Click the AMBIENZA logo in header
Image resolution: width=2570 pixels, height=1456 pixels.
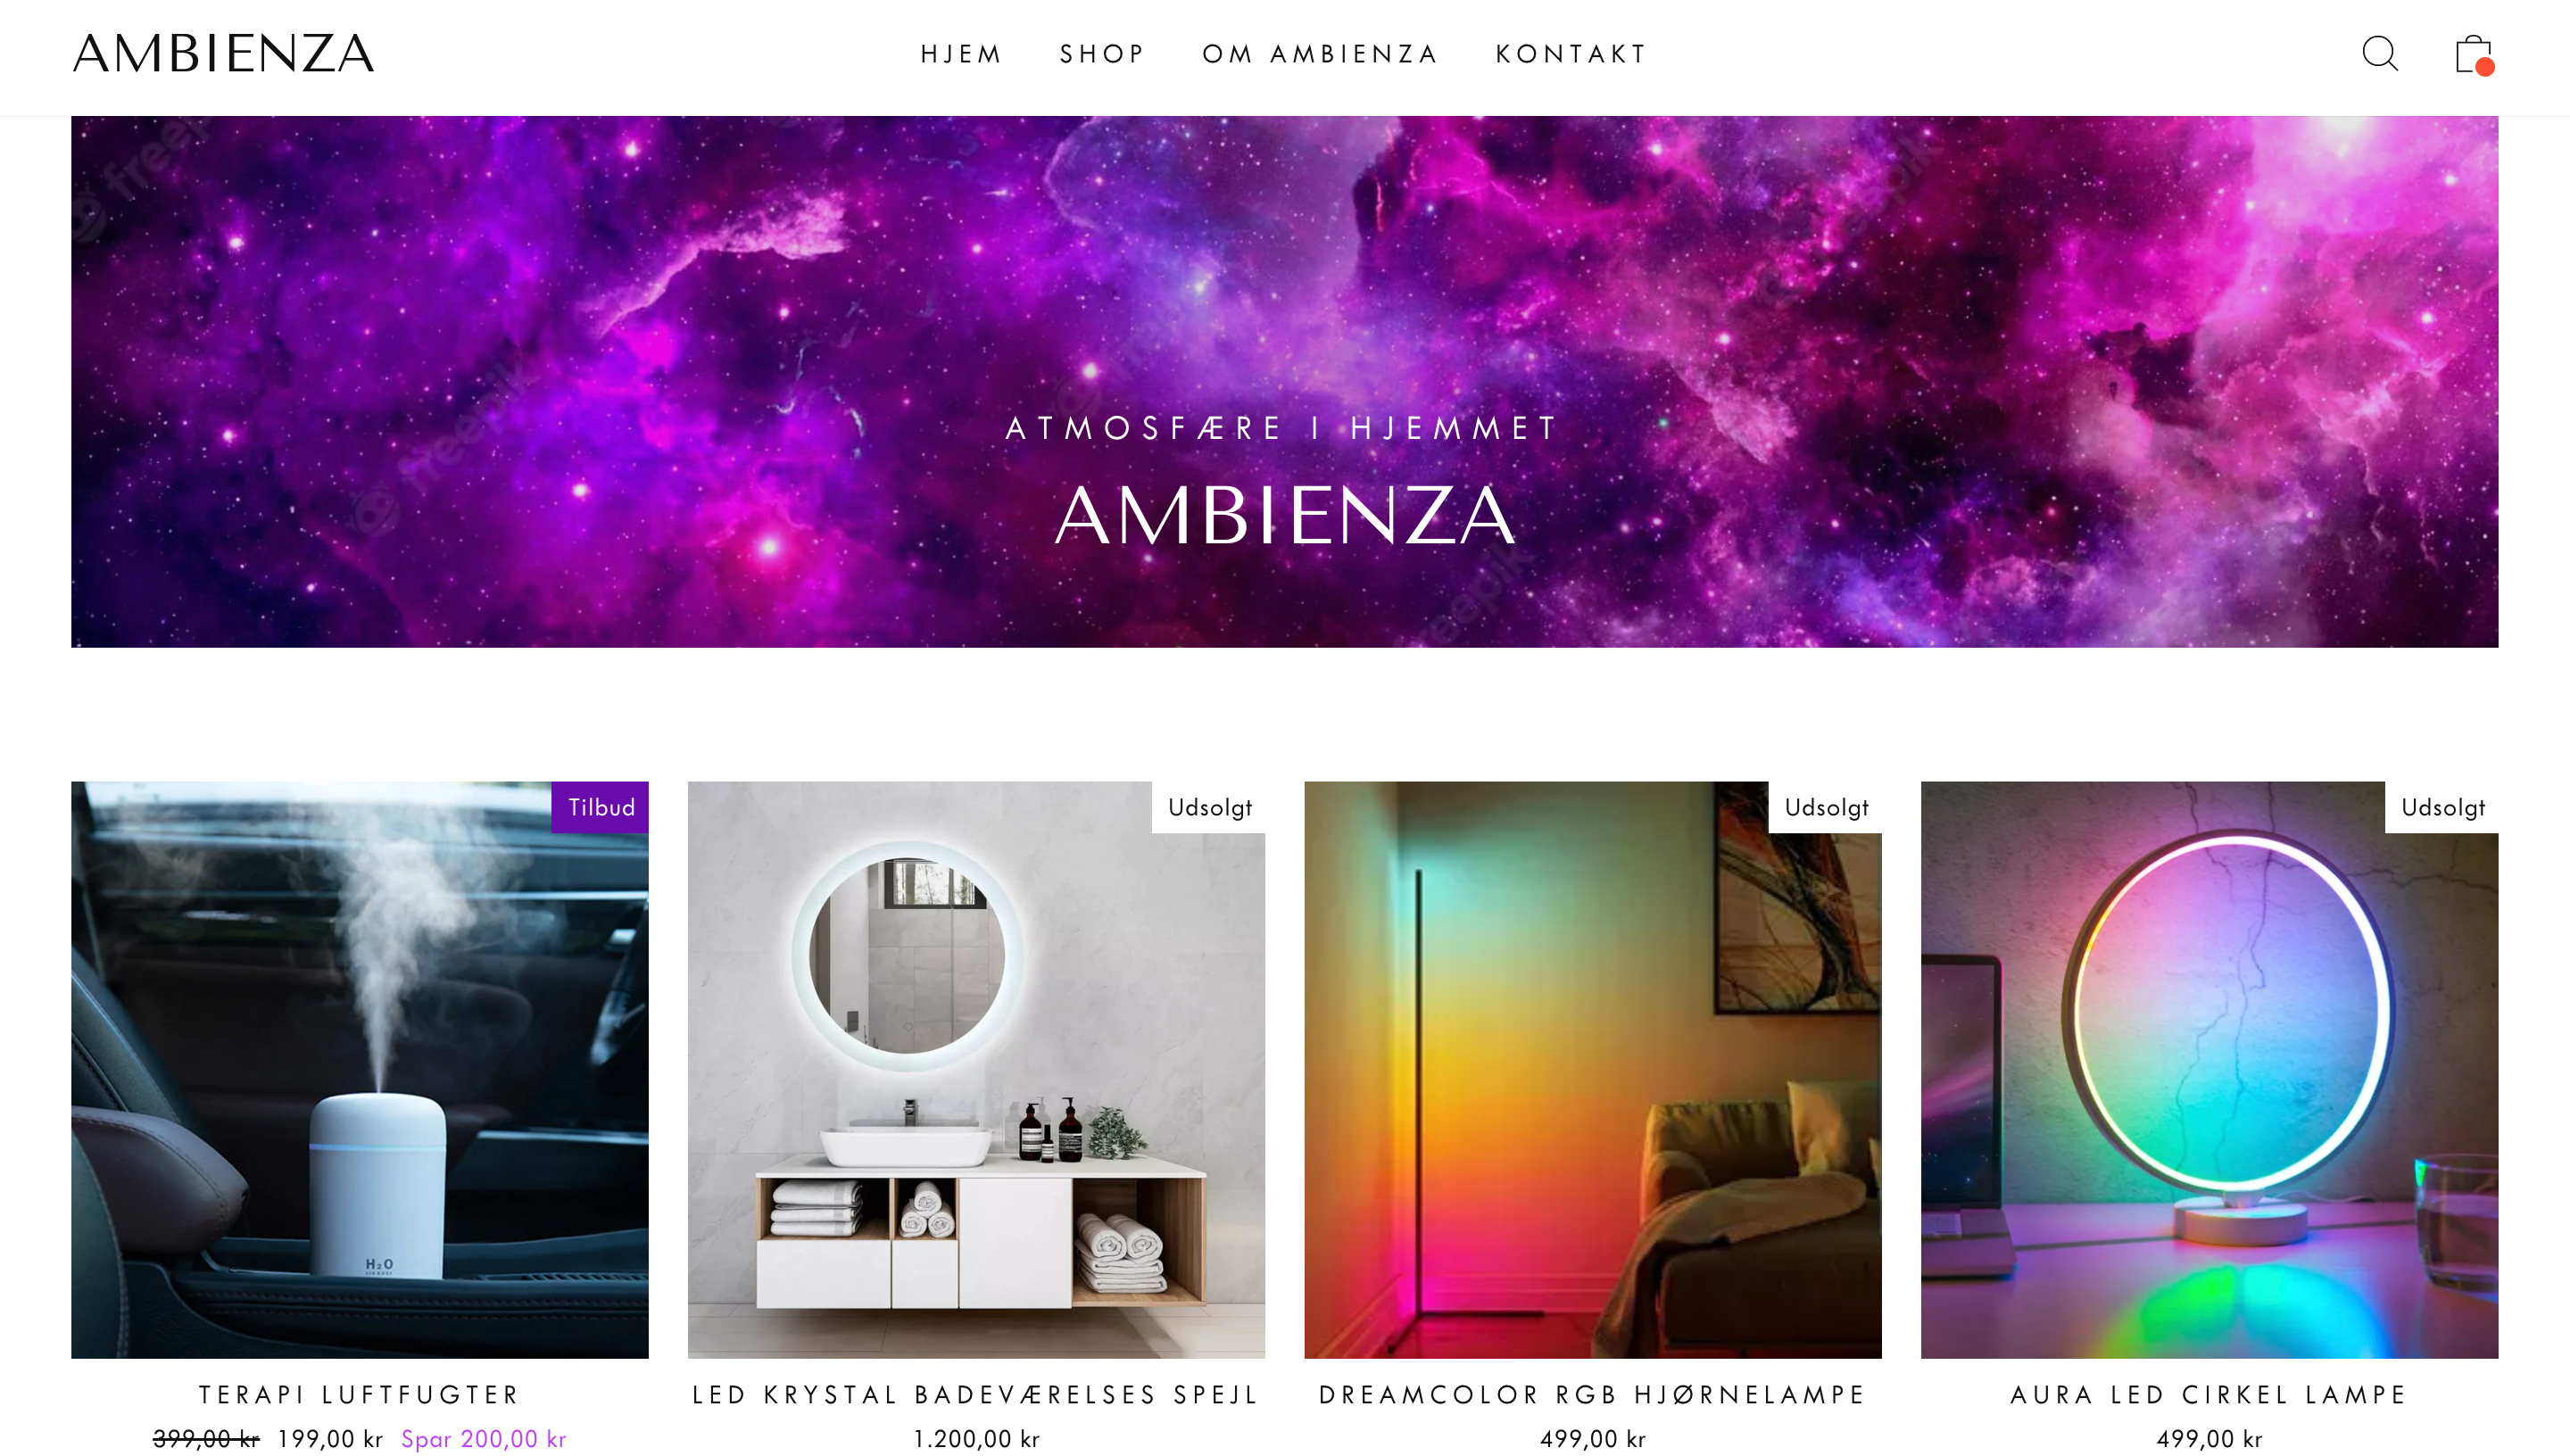coord(223,54)
